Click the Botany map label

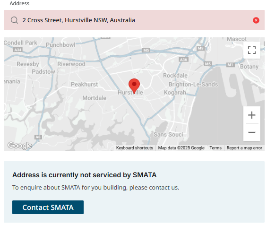[249, 67]
